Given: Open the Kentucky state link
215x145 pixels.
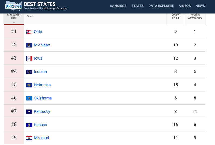Looking at the screenshot, I should (x=42, y=111).
